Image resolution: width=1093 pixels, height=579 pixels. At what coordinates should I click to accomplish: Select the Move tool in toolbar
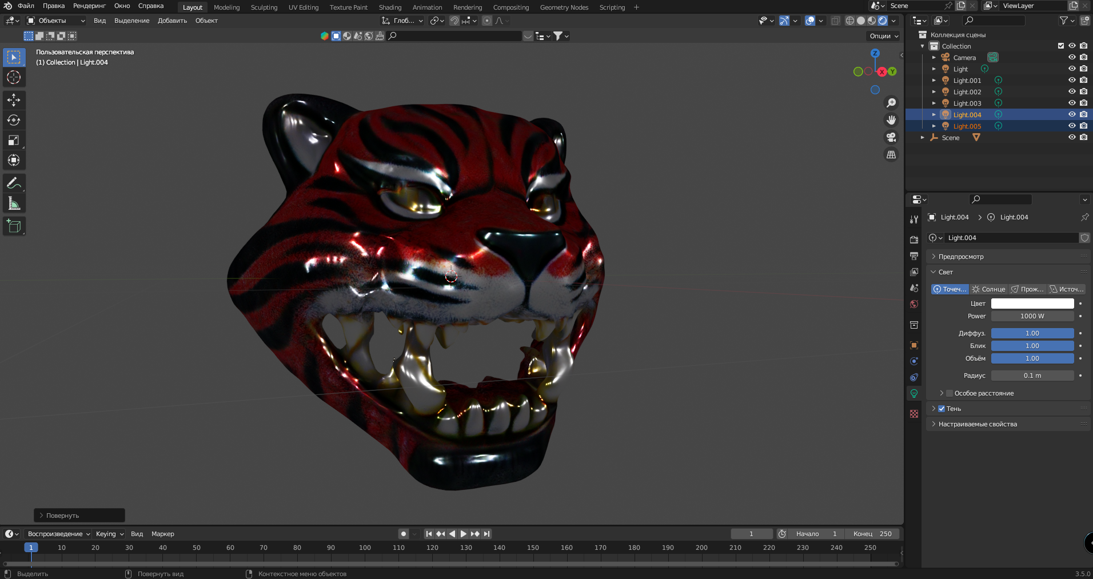pos(14,100)
